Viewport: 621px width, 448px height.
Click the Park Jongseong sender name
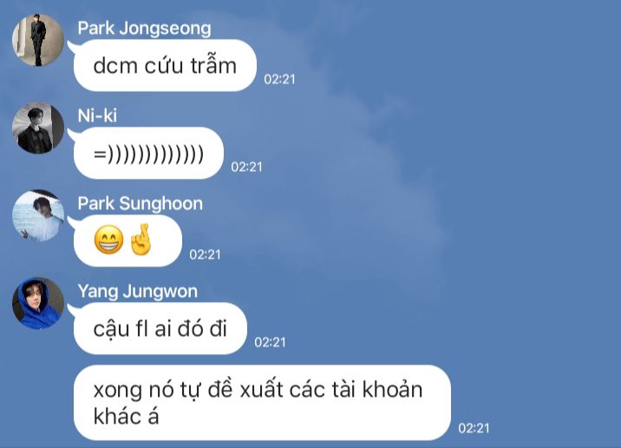point(144,28)
